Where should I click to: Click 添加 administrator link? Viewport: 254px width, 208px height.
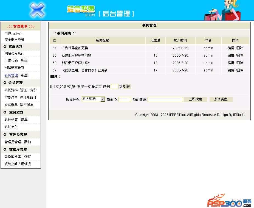(x=27, y=142)
